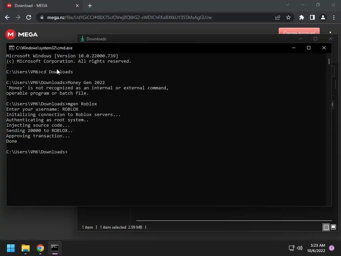Open the Chrome profile avatar
The height and width of the screenshot is (256, 341).
pos(323,17)
